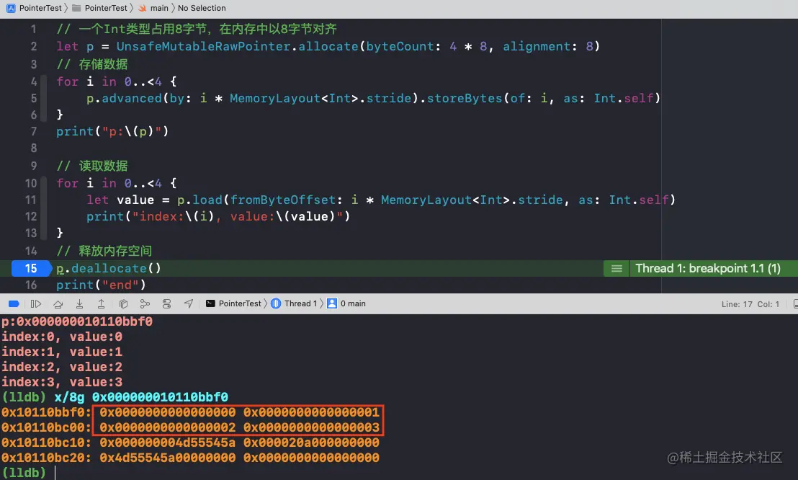Click the Step Into debug icon
Viewport: 798px width, 480px height.
pyautogui.click(x=79, y=303)
